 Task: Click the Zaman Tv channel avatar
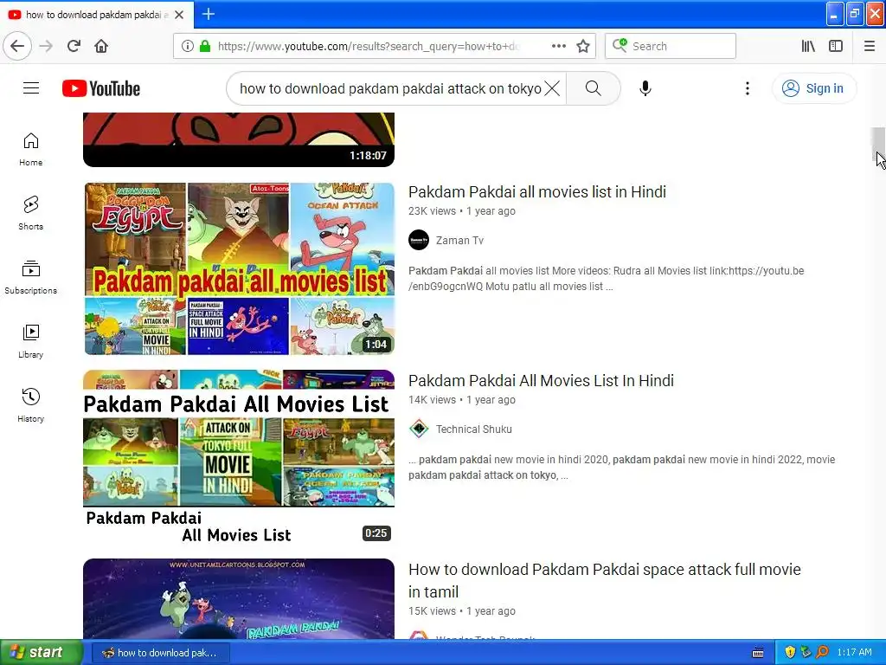[419, 240]
